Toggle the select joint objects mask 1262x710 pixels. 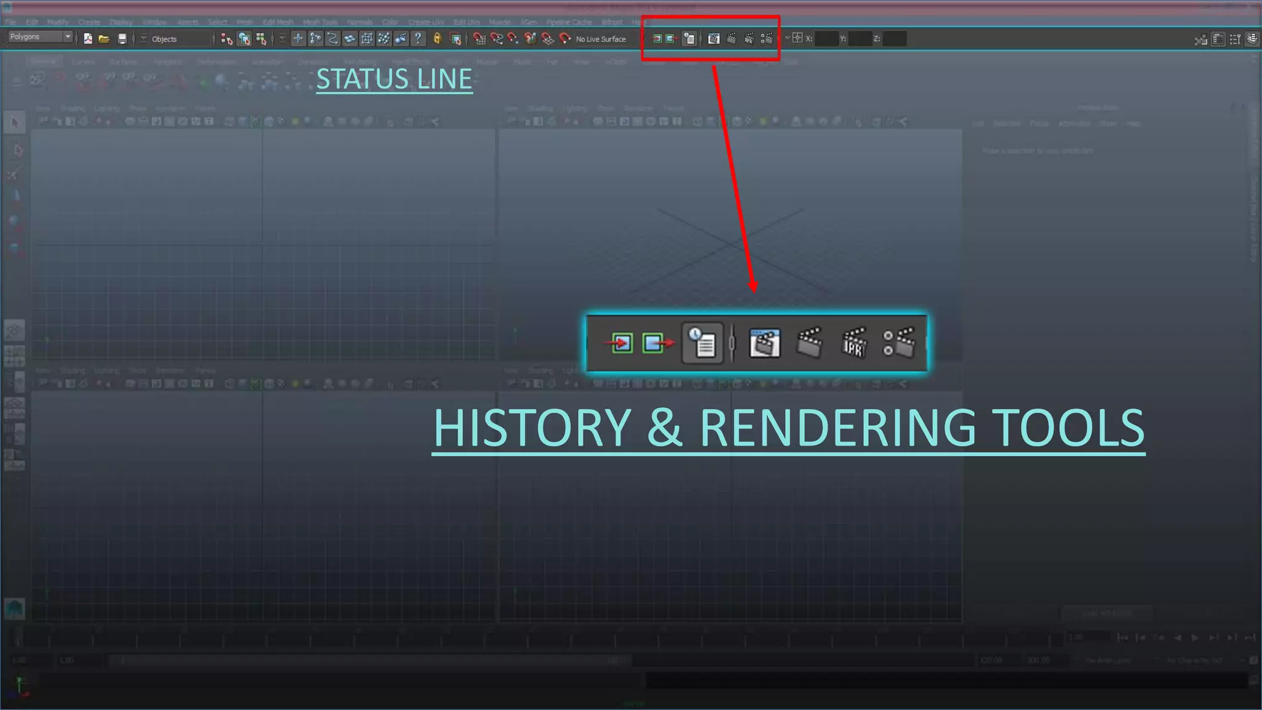pyautogui.click(x=315, y=39)
